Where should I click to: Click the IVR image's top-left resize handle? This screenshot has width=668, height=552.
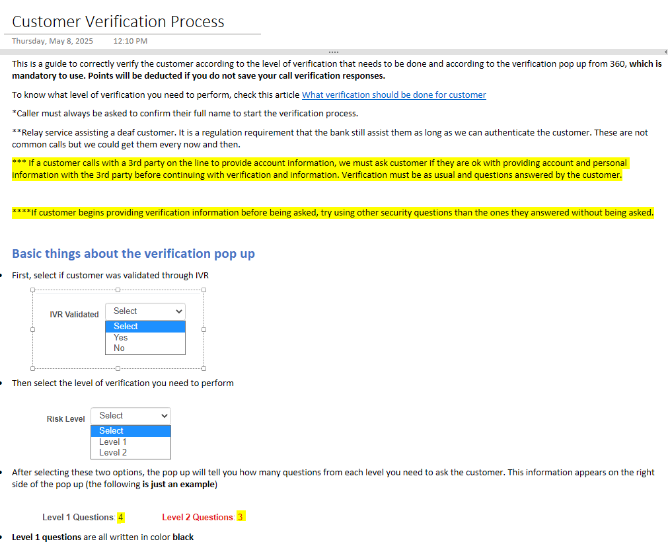(x=32, y=290)
